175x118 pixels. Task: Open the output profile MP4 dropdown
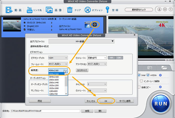tap(81, 41)
